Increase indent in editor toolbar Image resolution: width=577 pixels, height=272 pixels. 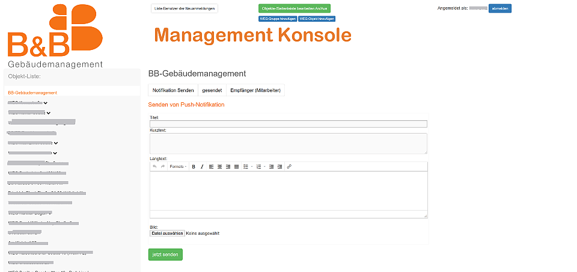(x=279, y=166)
